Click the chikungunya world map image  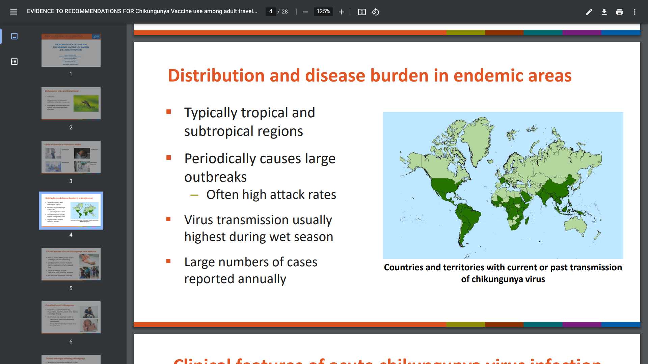tap(503, 185)
